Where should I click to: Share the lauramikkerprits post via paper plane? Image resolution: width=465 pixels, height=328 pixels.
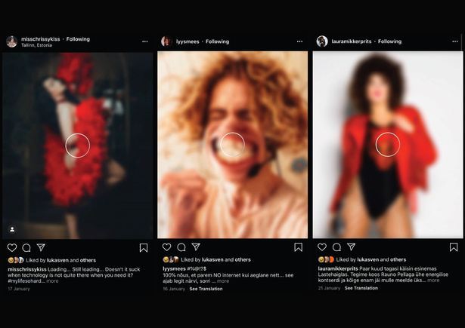click(351, 247)
